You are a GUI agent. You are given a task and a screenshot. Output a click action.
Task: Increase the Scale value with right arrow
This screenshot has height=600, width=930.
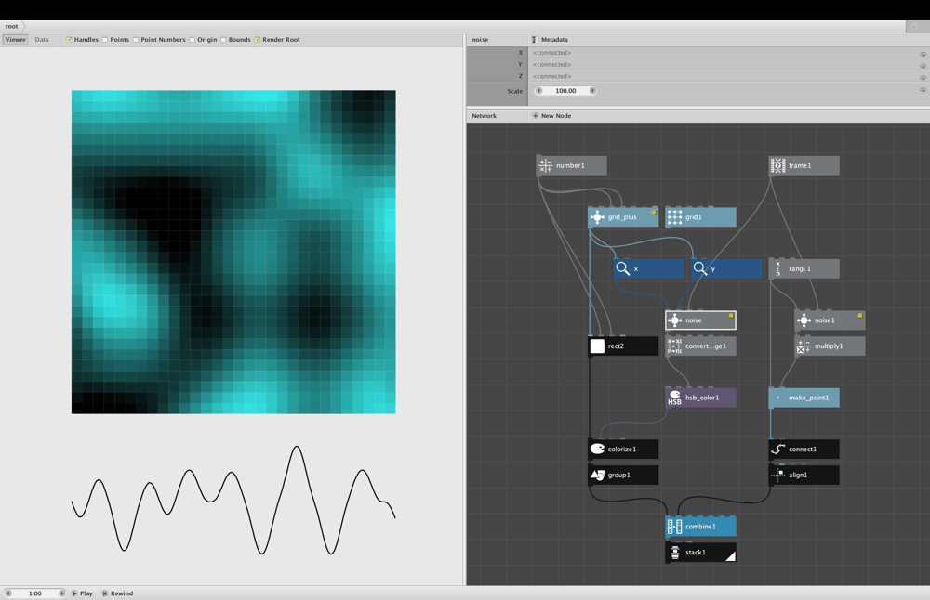pyautogui.click(x=591, y=91)
